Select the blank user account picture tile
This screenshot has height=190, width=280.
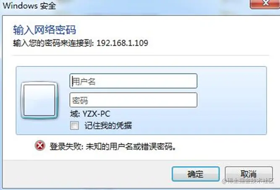[x=39, y=100]
